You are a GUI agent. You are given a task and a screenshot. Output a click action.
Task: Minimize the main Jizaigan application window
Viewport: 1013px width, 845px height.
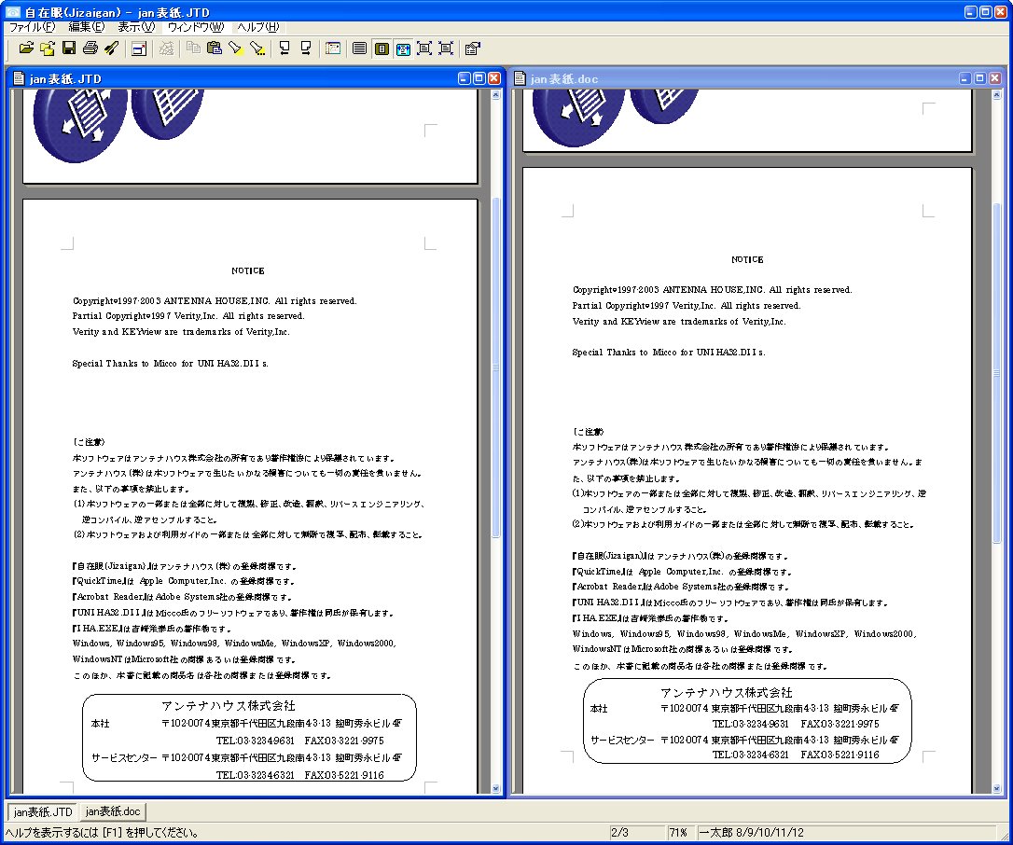[x=971, y=11]
